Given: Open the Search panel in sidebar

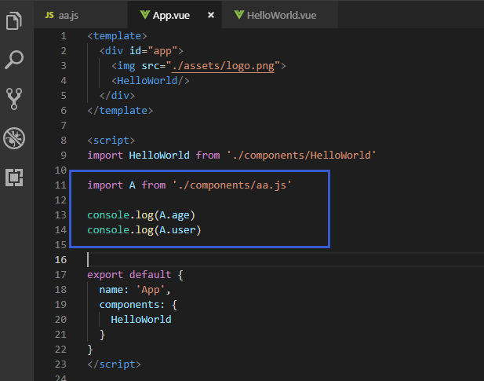Looking at the screenshot, I should pos(14,60).
